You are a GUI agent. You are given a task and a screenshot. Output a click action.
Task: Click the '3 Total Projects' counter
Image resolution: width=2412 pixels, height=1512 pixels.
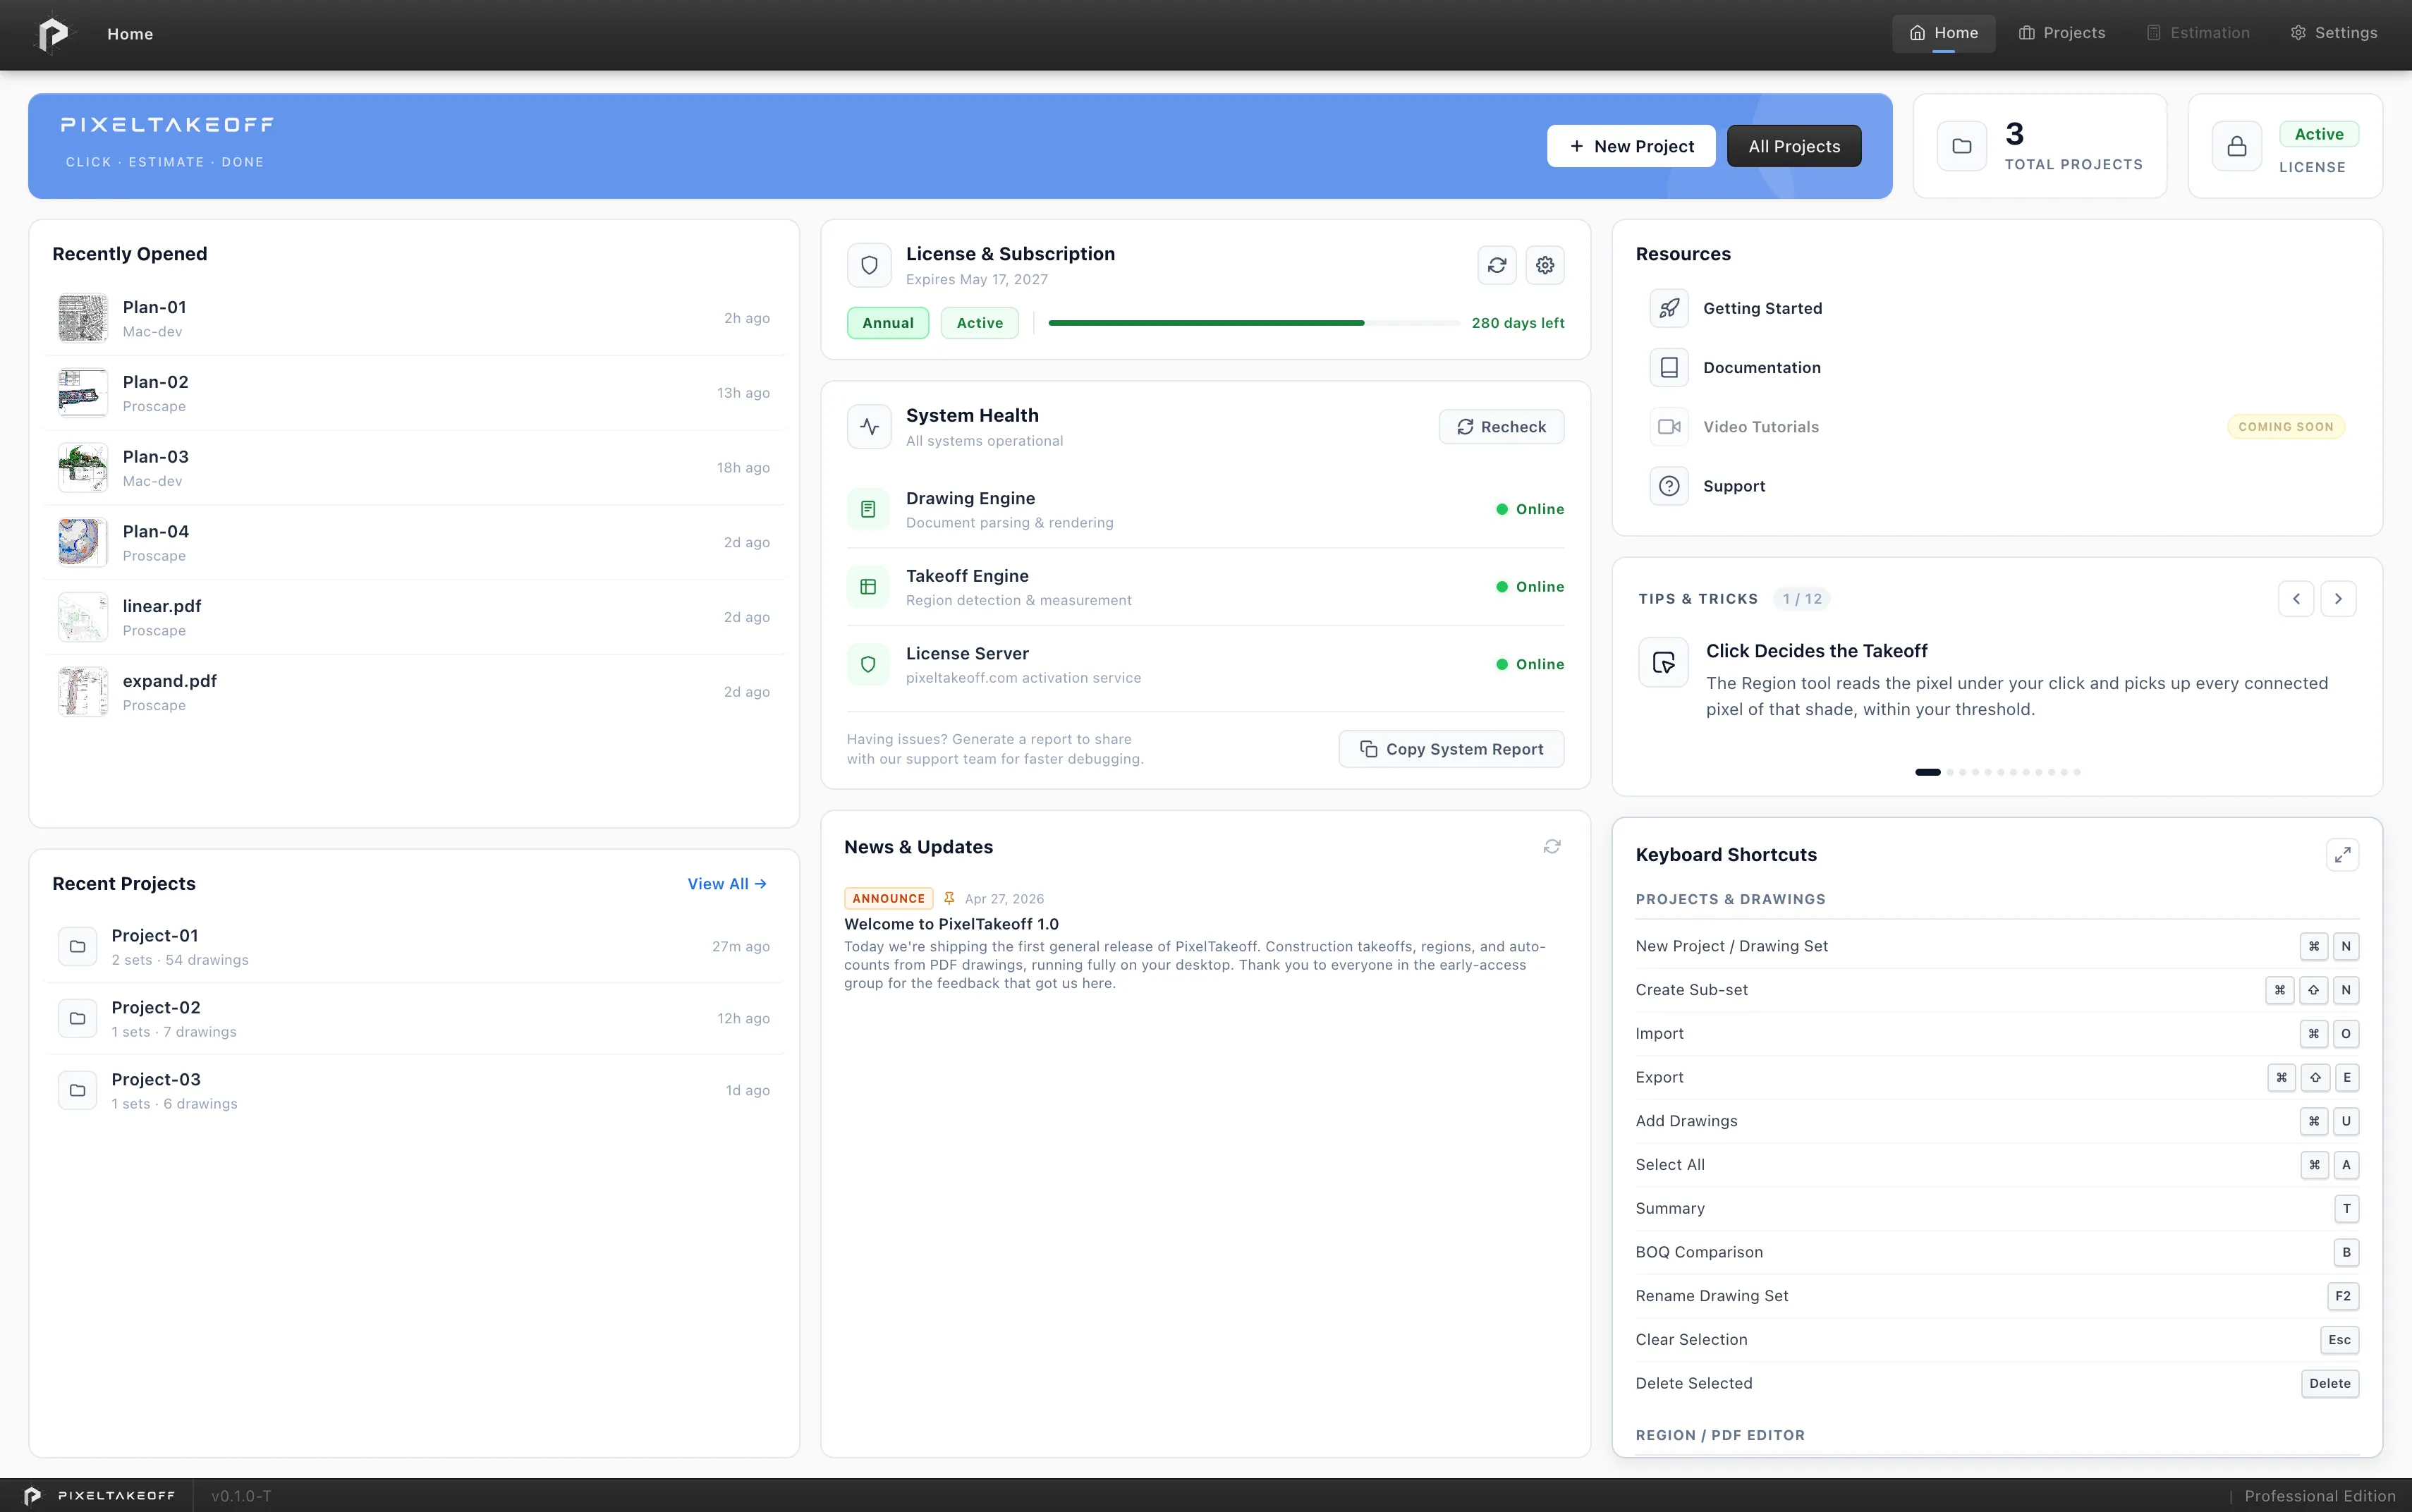[x=2040, y=146]
